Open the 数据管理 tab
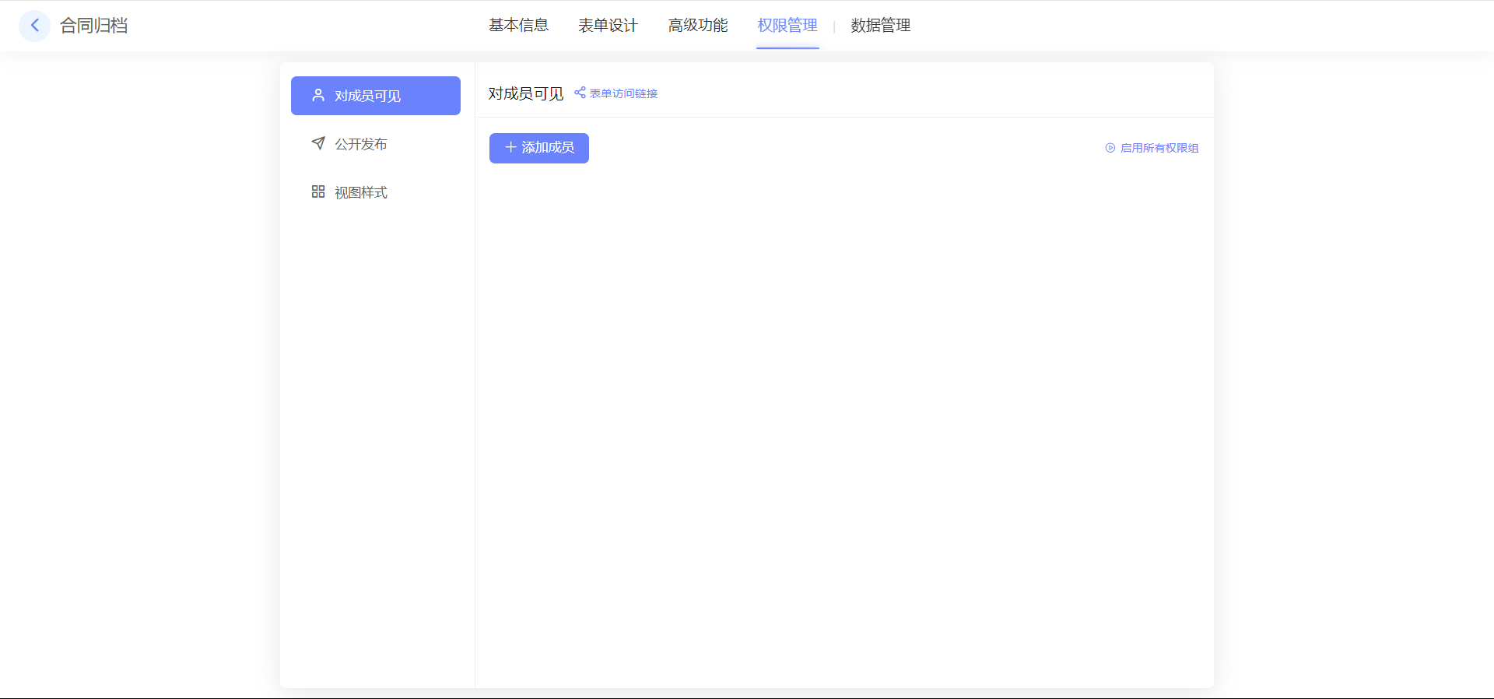 pos(880,26)
